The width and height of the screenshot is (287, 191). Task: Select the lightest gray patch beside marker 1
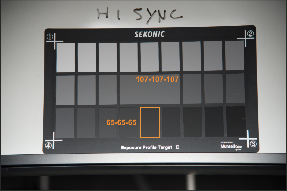[x=66, y=58]
